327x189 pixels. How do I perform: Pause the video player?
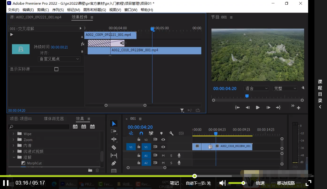(6, 183)
